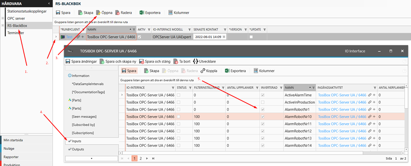Click the Senaste kontakt date field

point(210,37)
